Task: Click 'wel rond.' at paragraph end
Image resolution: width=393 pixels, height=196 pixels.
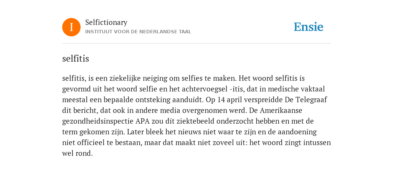Action: point(78,153)
